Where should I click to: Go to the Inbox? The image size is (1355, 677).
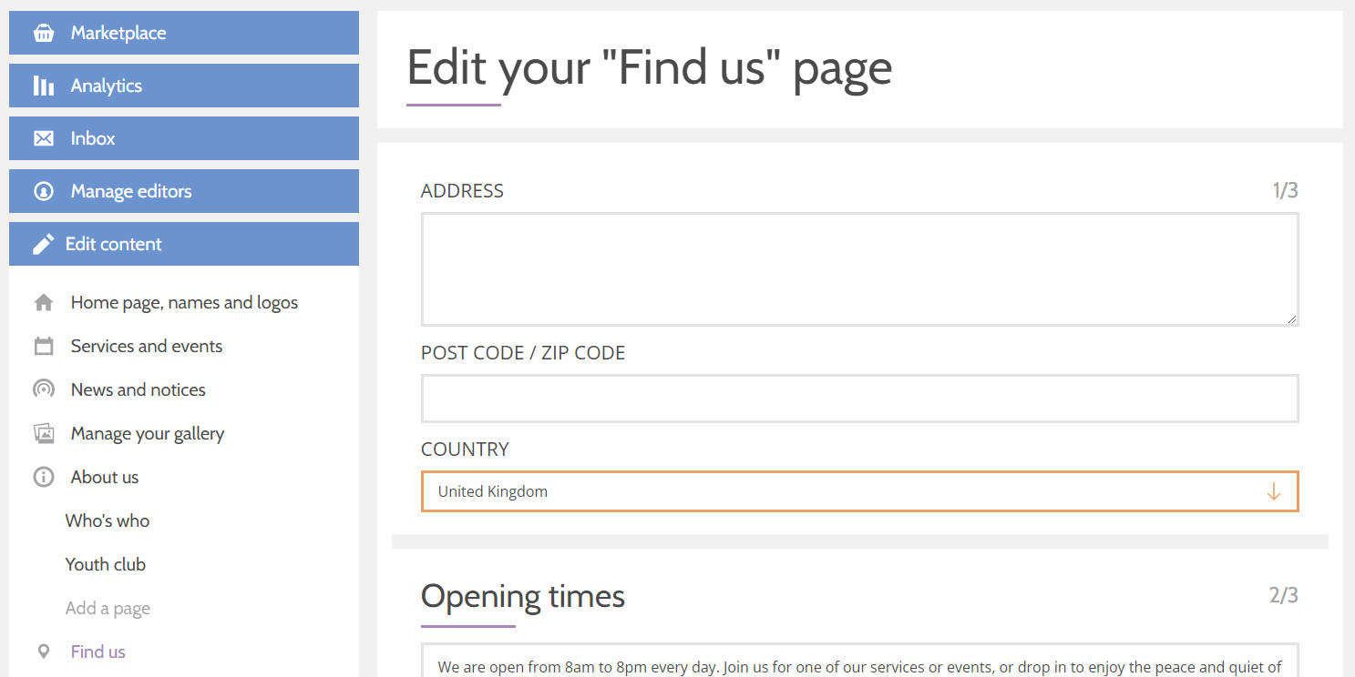click(184, 138)
